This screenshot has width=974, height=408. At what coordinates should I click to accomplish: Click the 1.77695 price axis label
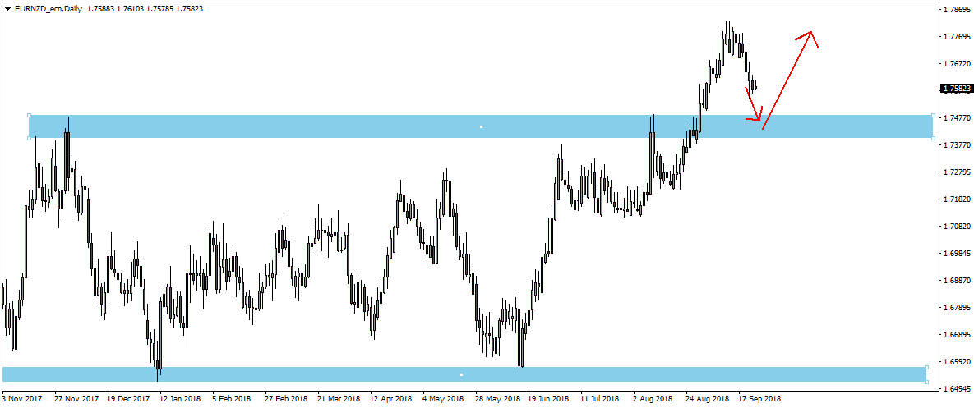coord(957,37)
